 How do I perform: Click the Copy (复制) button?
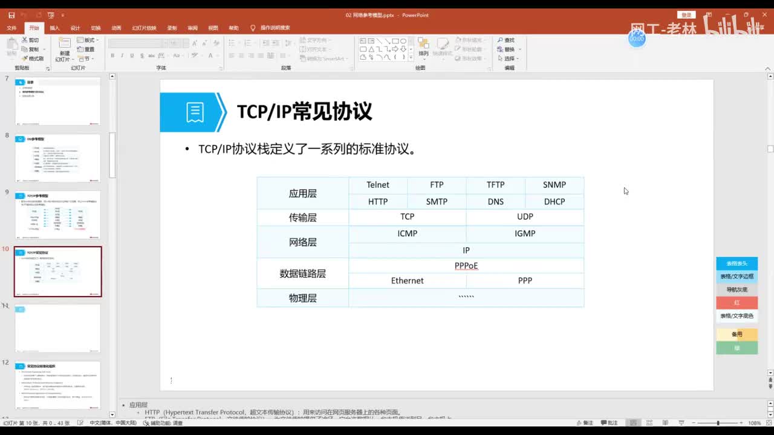click(x=30, y=49)
